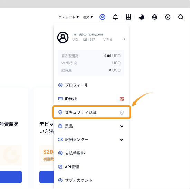Click the 支払手数料 percent icon
This screenshot has height=189, width=190.
tap(60, 153)
